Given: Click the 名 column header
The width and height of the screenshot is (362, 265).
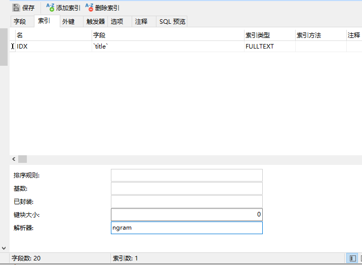Looking at the screenshot, I should pyautogui.click(x=54, y=35).
